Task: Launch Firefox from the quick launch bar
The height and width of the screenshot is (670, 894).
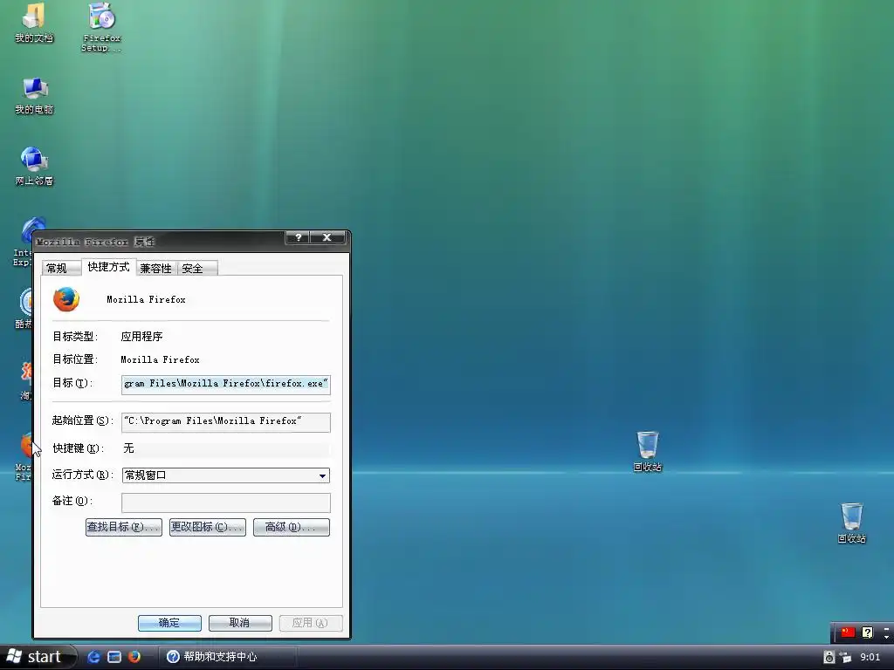Action: click(134, 656)
